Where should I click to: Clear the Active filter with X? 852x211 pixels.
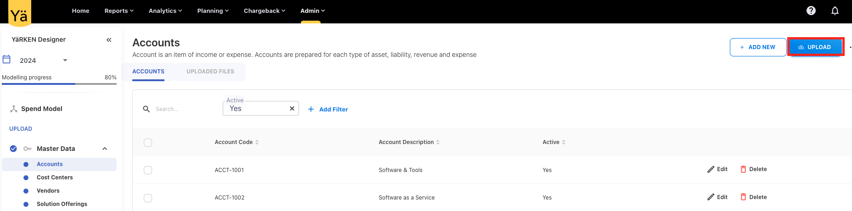(x=292, y=109)
